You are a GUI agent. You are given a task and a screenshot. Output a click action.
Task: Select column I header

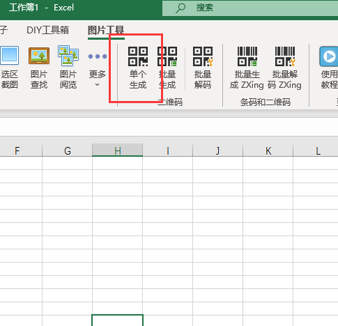coord(167,150)
